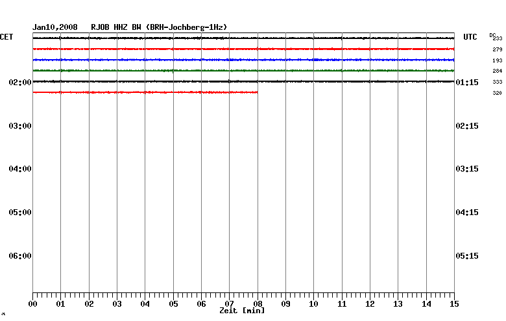
Task: Click the 06:00 CET time label
Action: 20,256
